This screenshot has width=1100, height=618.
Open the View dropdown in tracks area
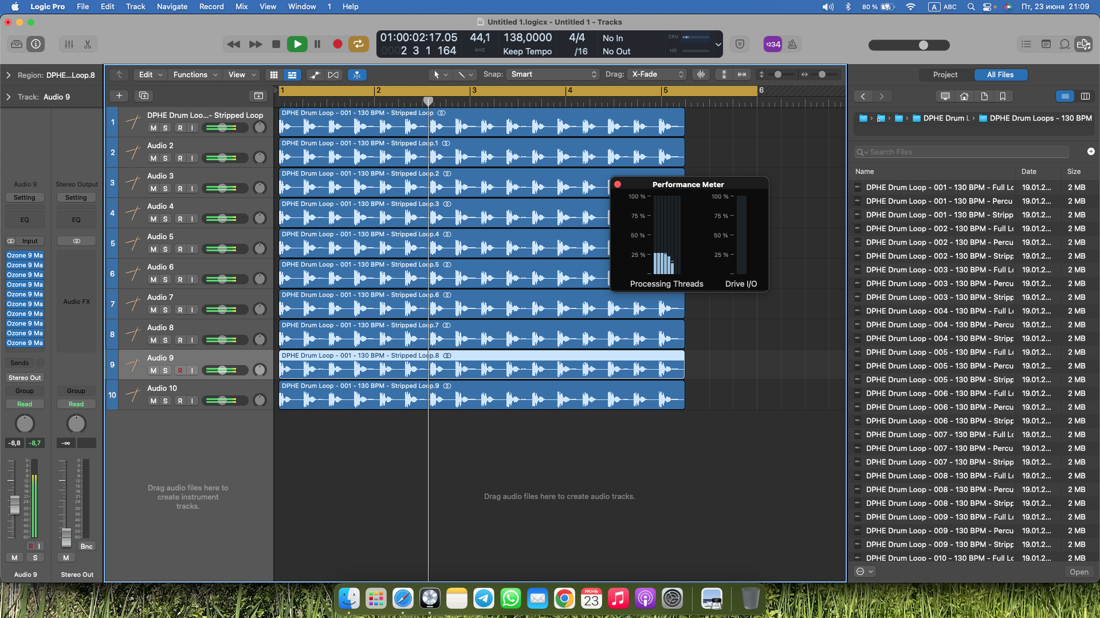(x=242, y=75)
